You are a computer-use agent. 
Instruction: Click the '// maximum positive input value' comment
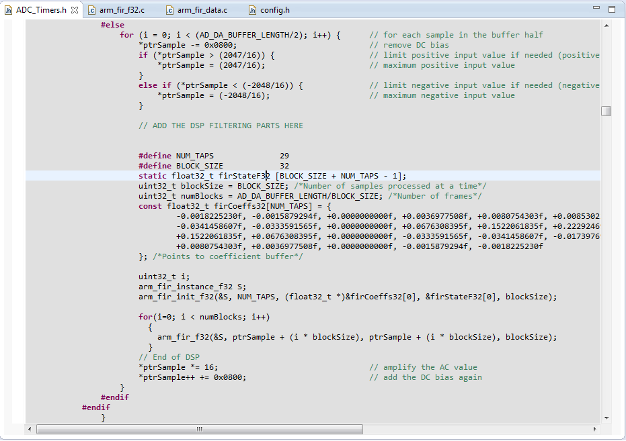(442, 65)
